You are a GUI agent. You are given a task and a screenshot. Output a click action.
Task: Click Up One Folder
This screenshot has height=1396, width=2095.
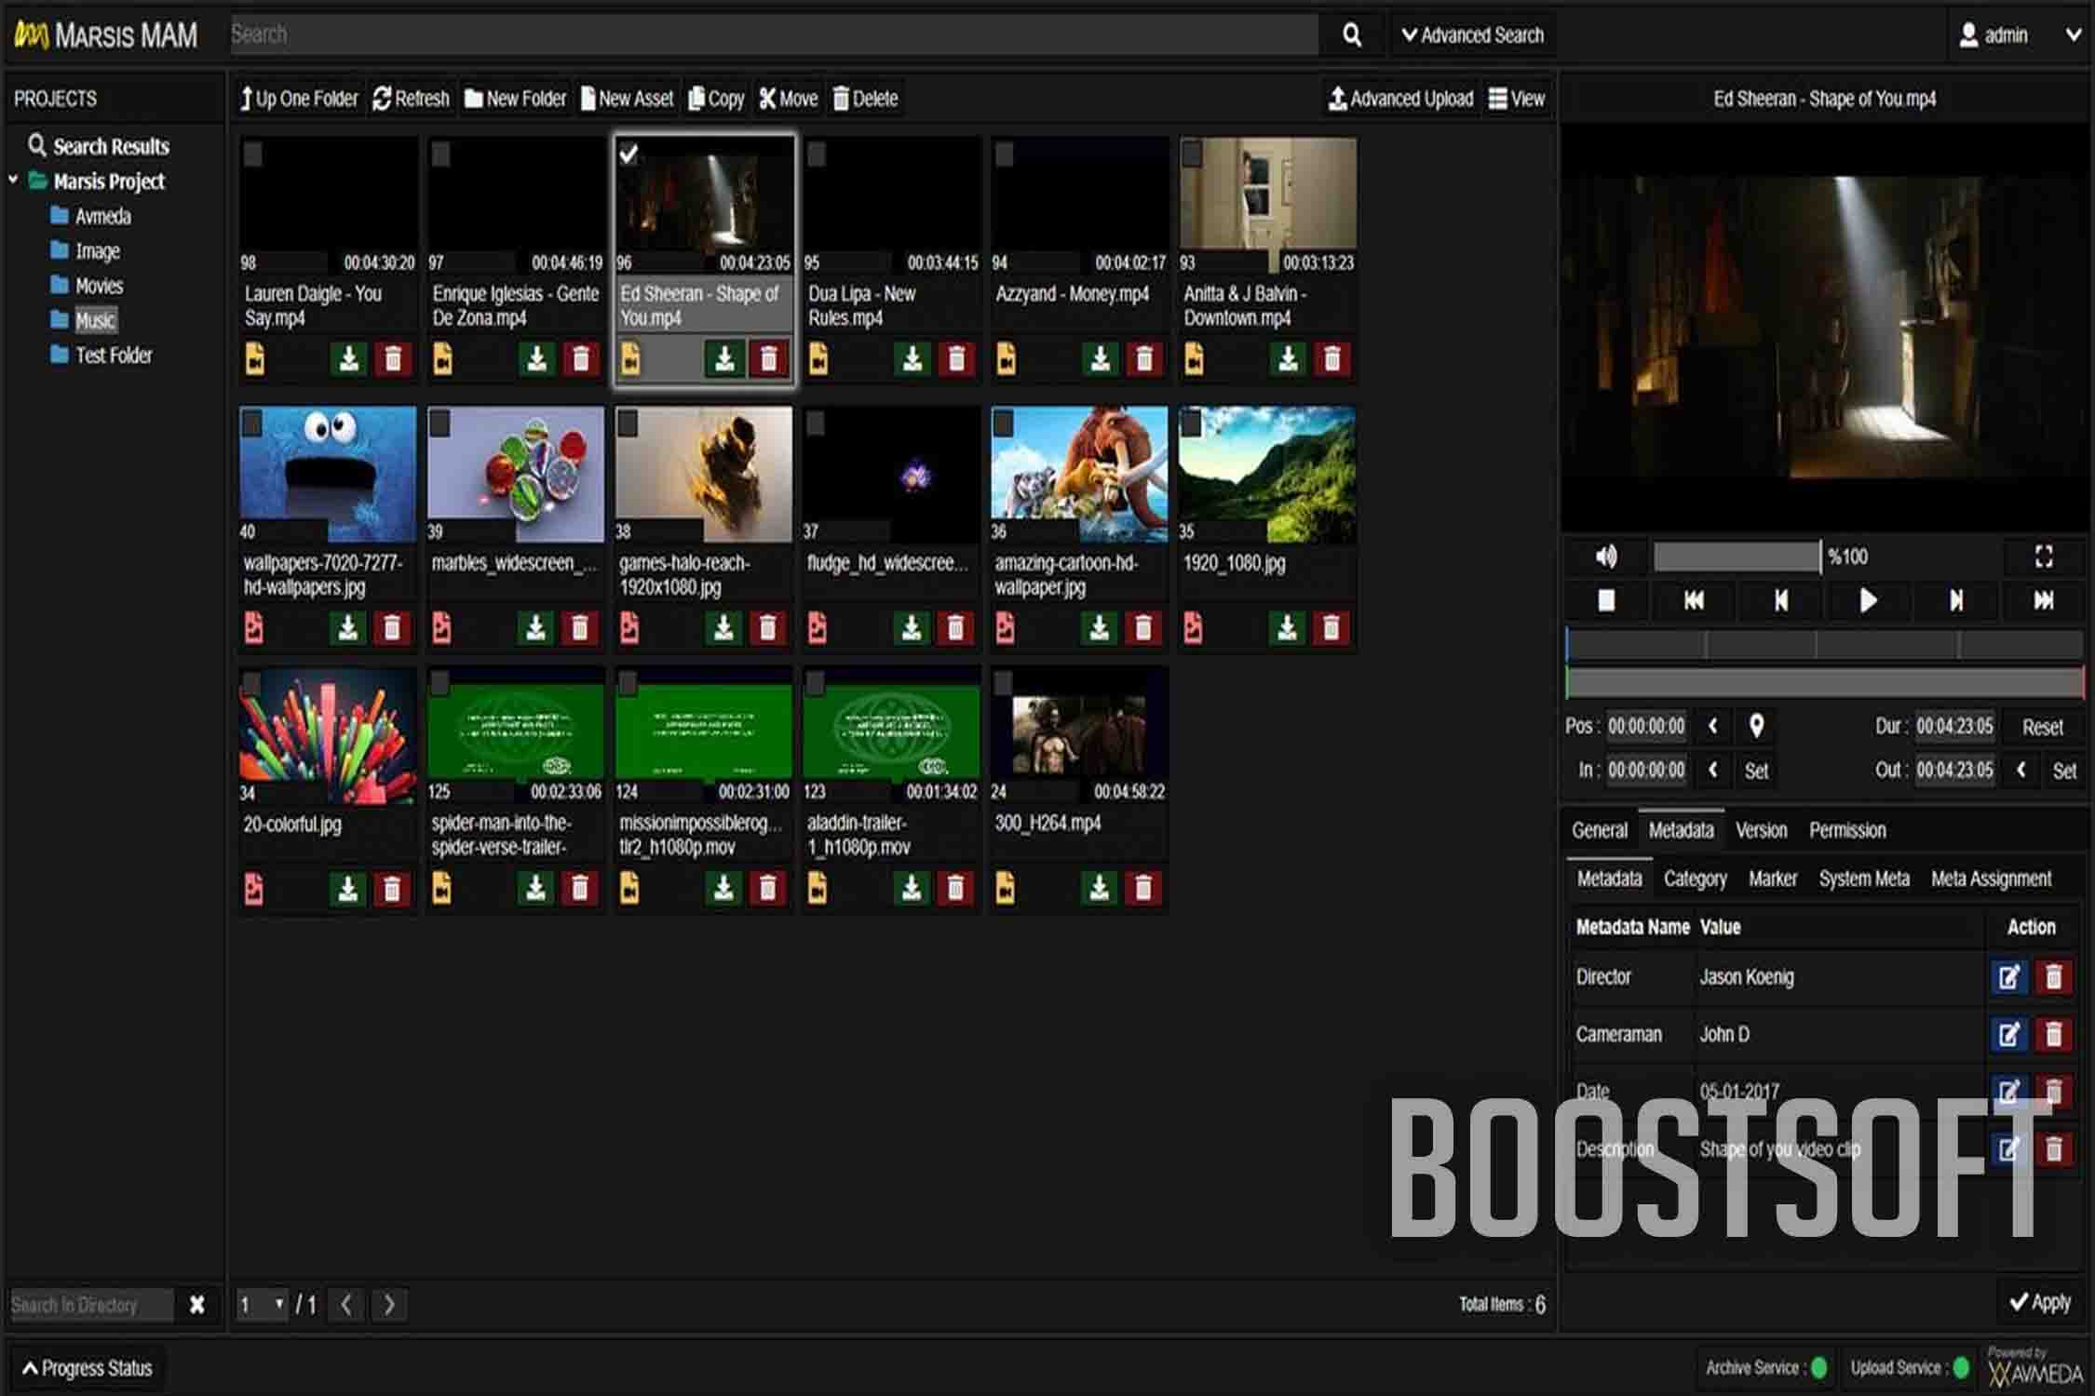click(x=299, y=99)
